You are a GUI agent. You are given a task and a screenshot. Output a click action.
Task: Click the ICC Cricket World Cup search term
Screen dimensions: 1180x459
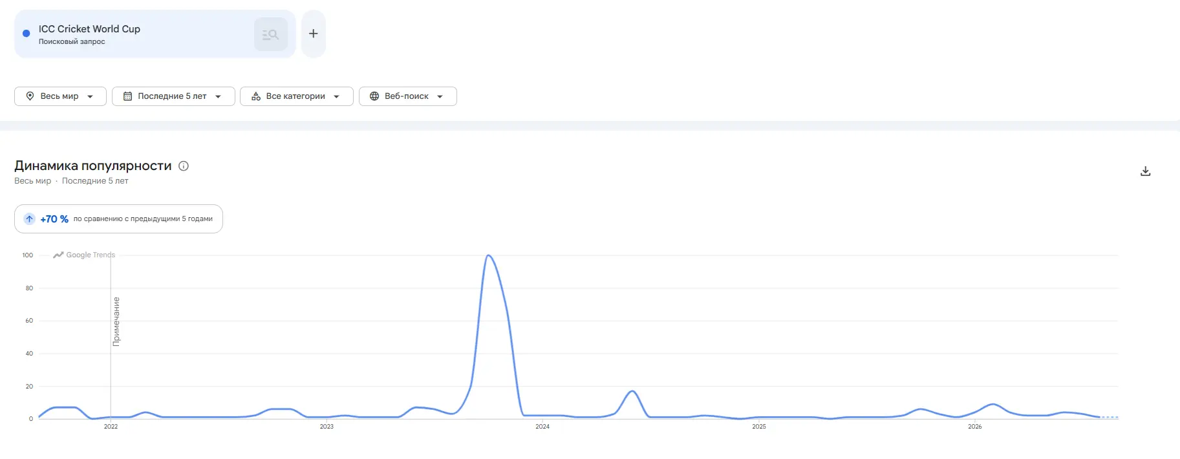point(89,29)
